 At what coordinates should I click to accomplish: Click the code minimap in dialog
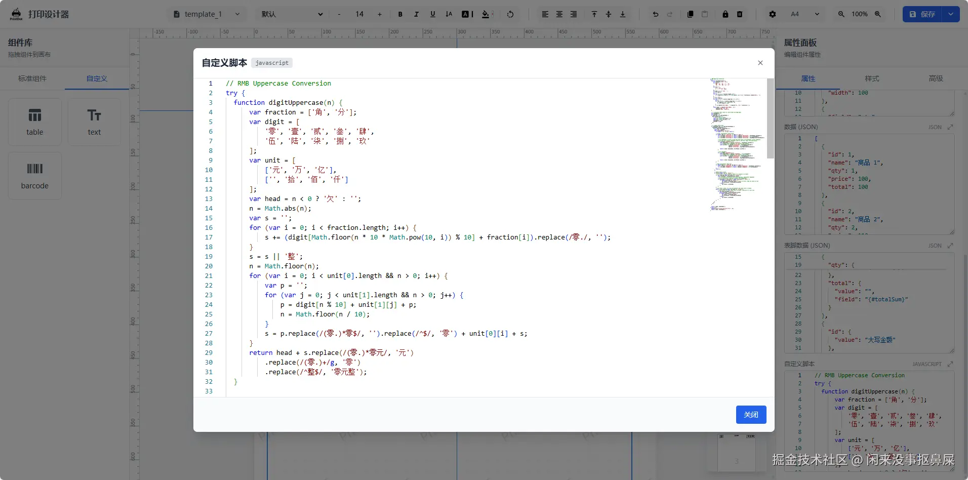click(x=737, y=144)
